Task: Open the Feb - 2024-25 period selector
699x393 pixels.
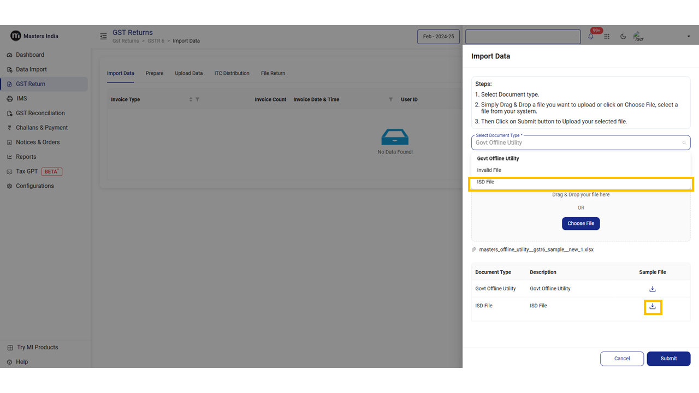Action: click(x=438, y=37)
